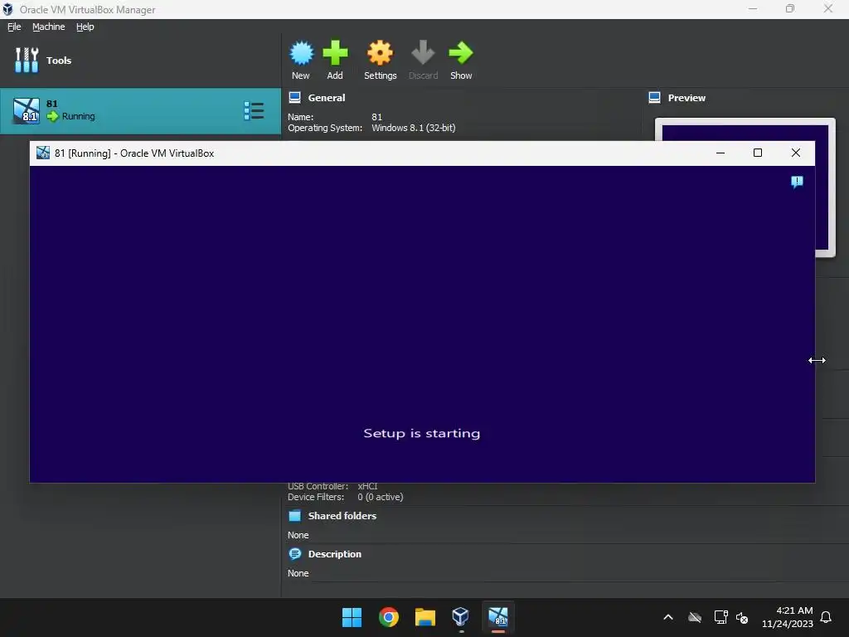Click the Windows 8.1 icon in VM title bar
This screenshot has height=637, width=849.
click(x=43, y=153)
